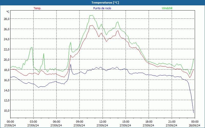The image size is (205, 128).
Task: Click the blue dew point spike before 08:00
Action: coord(71,64)
